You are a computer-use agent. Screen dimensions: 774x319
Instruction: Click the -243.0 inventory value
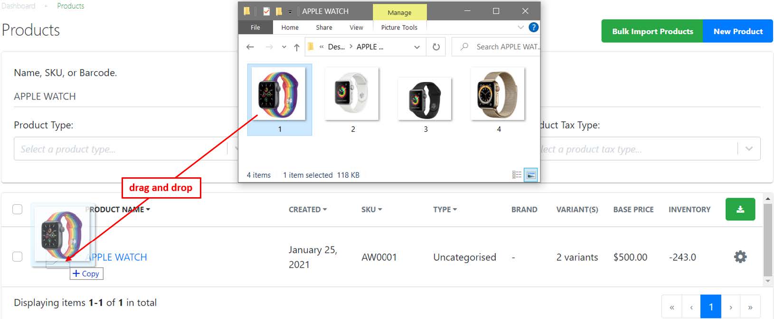click(682, 257)
